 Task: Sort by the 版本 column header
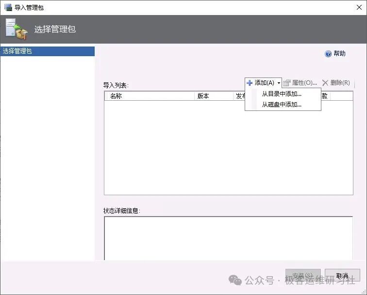coord(214,96)
